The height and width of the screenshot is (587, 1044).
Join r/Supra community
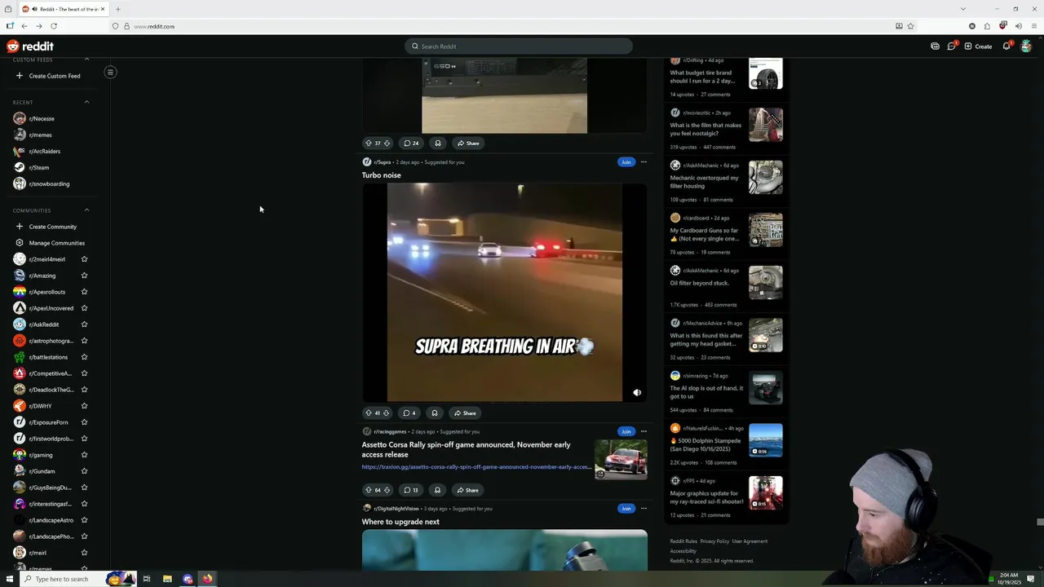click(626, 162)
